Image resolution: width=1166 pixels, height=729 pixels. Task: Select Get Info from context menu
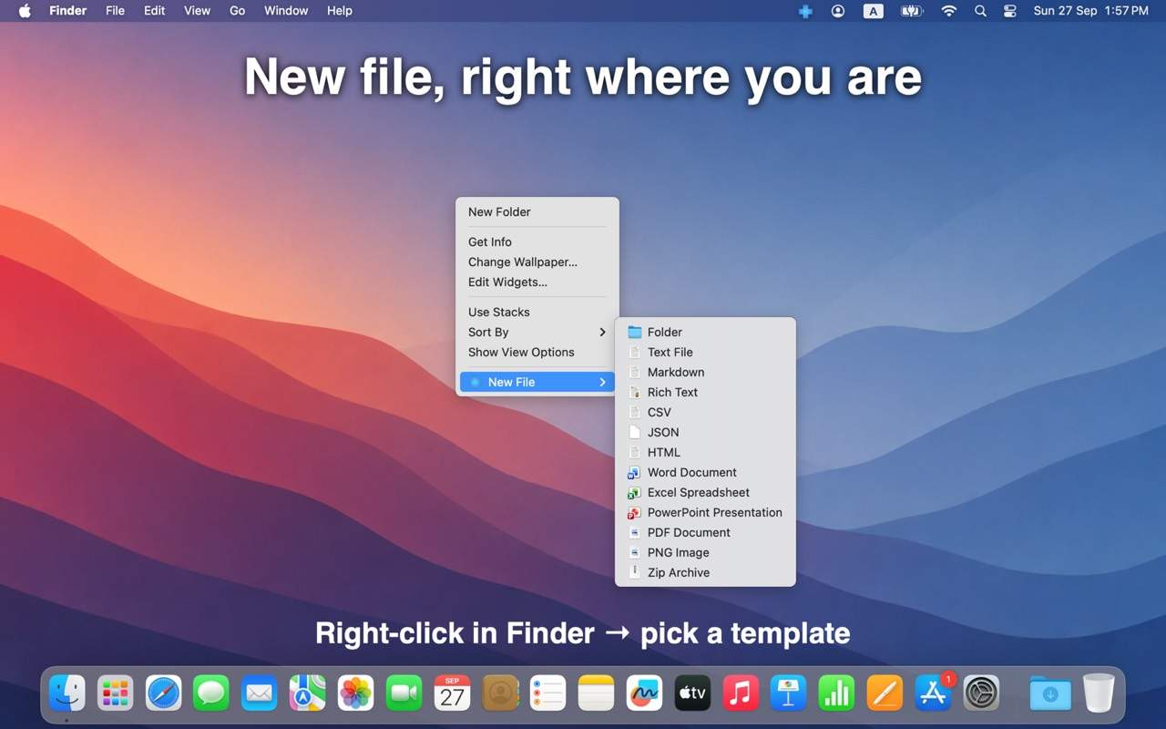click(537, 241)
